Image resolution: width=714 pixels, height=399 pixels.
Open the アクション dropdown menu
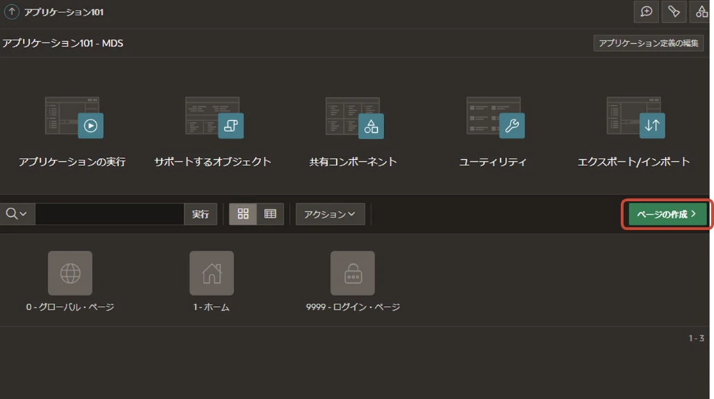click(x=330, y=213)
